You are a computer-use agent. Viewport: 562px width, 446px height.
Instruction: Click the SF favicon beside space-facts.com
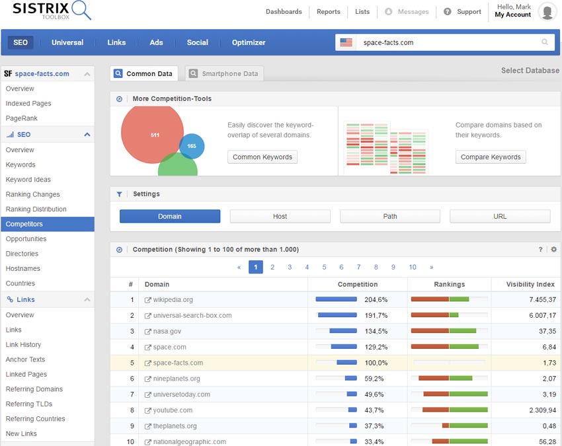coord(8,73)
